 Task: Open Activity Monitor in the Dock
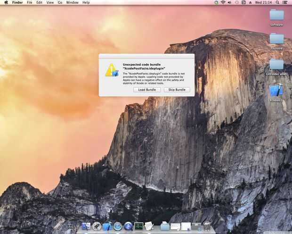click(x=139, y=226)
